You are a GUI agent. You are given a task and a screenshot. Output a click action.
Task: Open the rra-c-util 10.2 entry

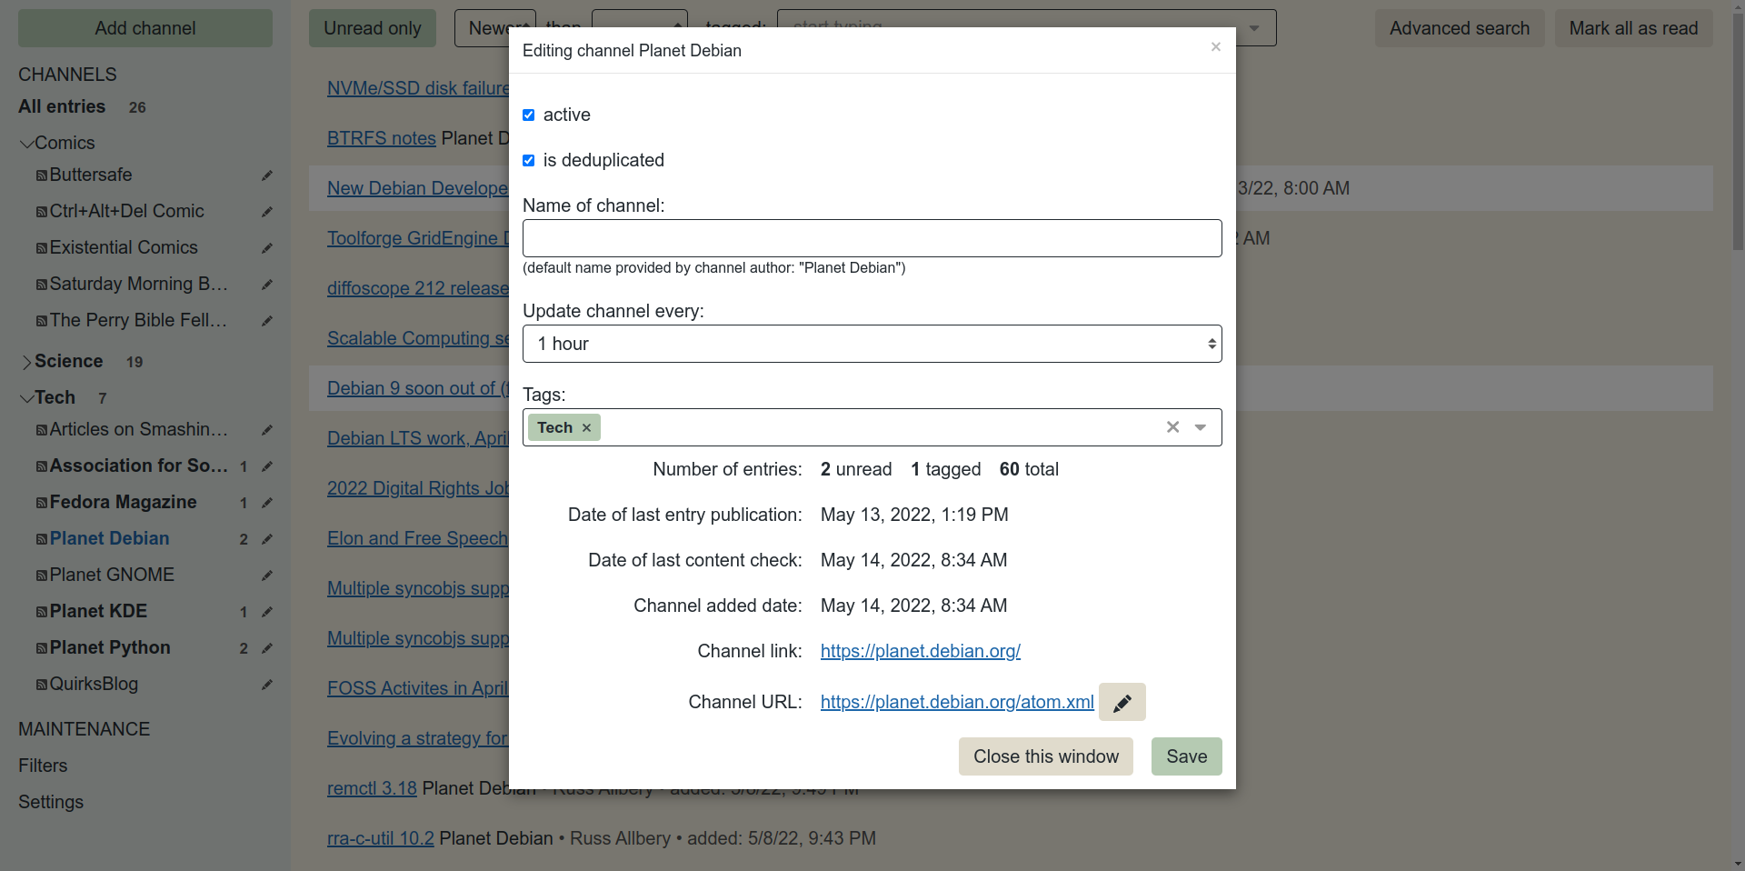point(380,838)
